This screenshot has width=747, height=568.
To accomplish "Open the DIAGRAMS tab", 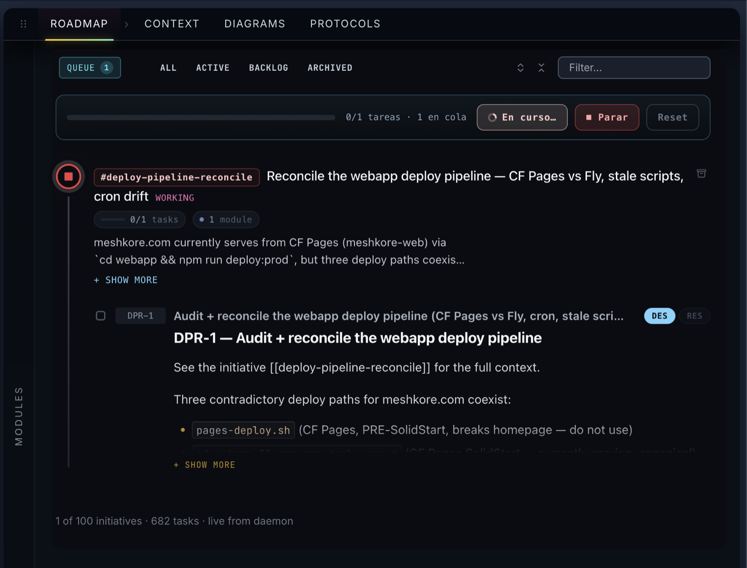I will click(254, 24).
